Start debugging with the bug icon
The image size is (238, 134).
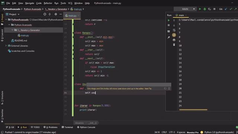tap(205, 9)
